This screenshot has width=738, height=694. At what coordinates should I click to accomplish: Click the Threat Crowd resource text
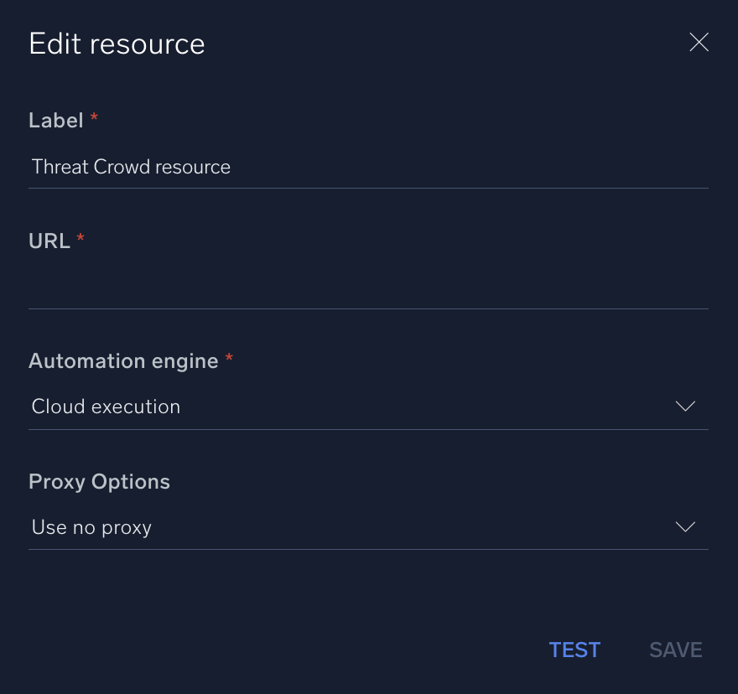131,167
